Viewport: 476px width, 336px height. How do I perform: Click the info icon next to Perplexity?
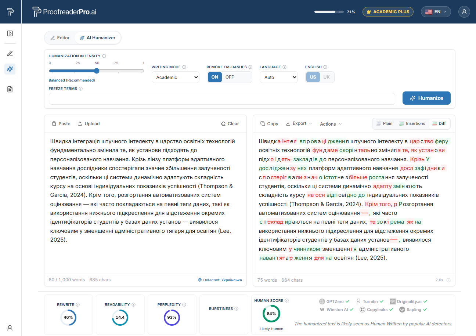(184, 305)
